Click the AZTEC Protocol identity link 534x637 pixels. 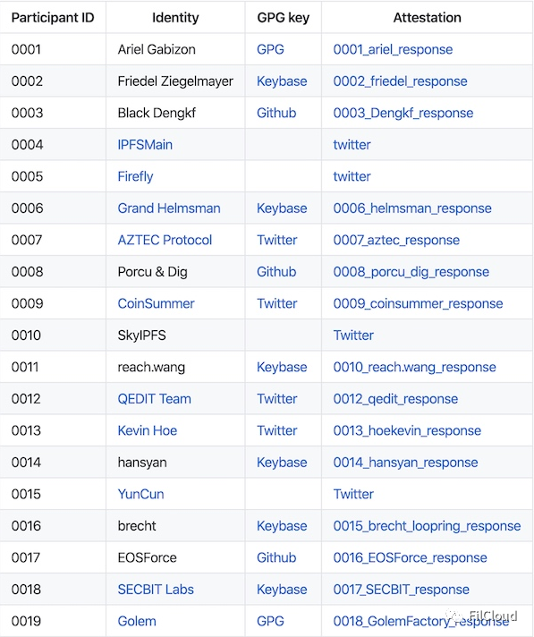click(165, 240)
